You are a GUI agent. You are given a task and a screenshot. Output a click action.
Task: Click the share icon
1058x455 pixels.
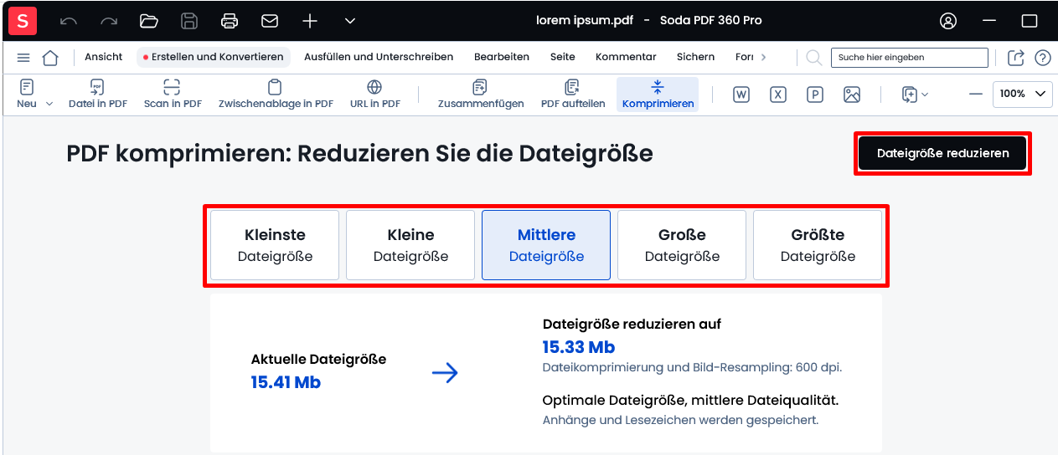click(x=1016, y=58)
